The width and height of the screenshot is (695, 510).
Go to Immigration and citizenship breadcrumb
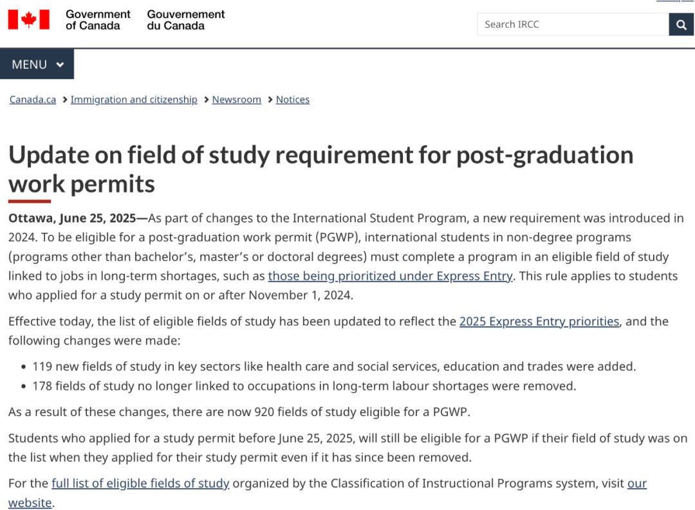click(134, 100)
